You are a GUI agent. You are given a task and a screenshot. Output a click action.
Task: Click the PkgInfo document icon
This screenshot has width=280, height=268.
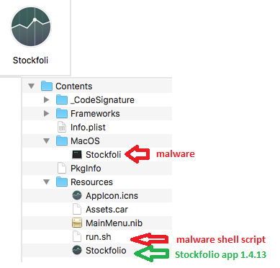point(62,168)
